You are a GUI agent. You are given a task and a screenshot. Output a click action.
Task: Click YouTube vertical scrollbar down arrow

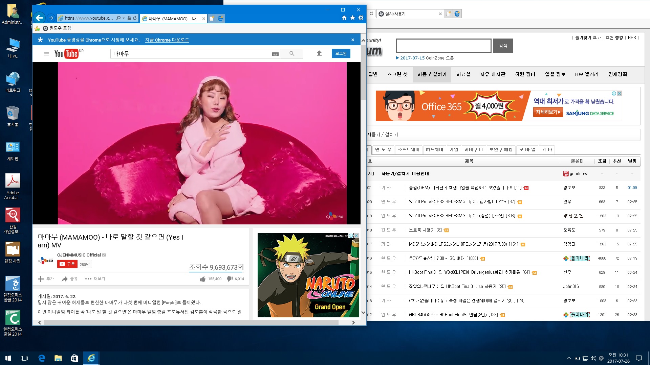(x=363, y=312)
